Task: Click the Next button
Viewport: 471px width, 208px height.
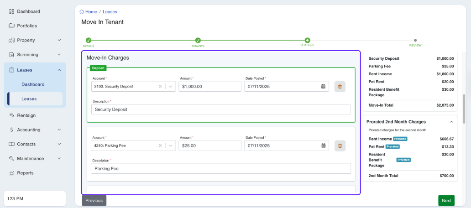Action: 446,200
